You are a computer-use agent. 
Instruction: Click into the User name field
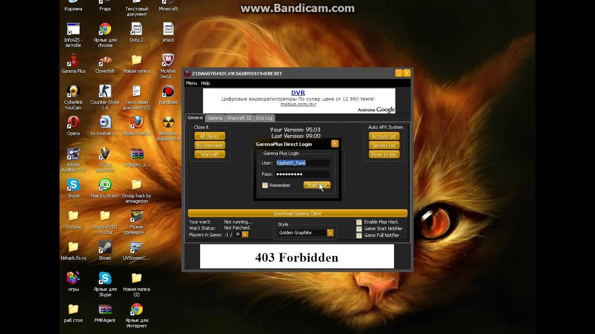coord(303,163)
